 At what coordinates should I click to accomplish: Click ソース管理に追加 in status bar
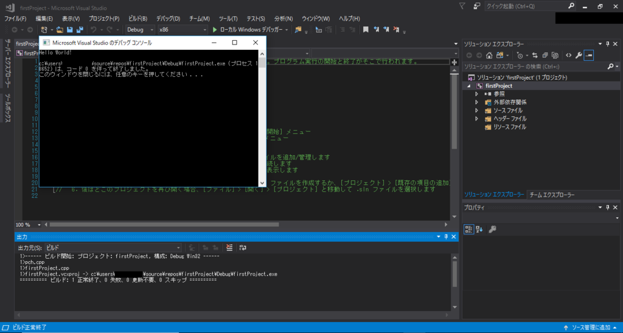[590, 328]
